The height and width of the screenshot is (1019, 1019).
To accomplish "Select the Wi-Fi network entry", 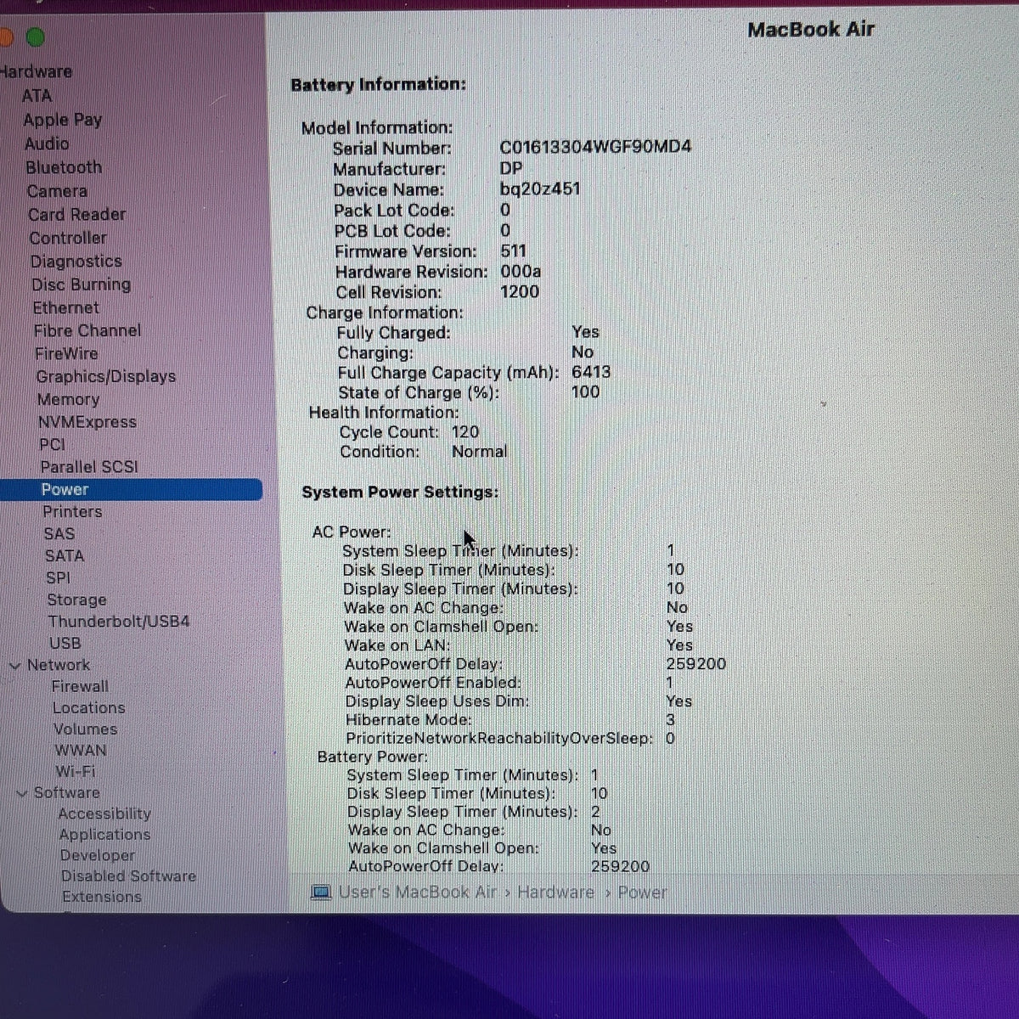I will (x=76, y=772).
